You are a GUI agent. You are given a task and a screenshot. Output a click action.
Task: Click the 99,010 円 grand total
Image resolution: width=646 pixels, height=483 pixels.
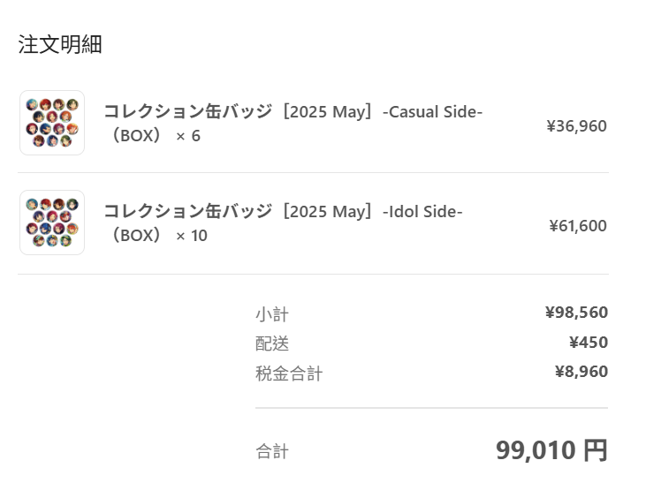[x=551, y=450]
